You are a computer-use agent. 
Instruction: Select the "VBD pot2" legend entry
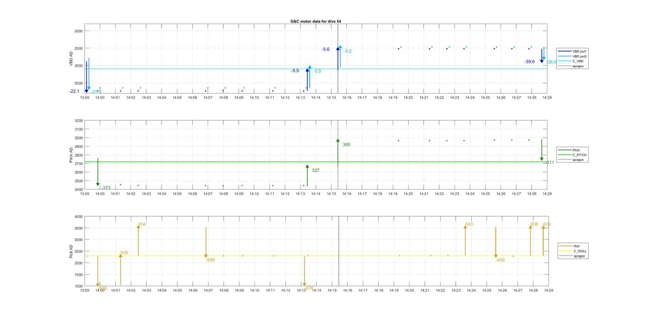click(573, 56)
